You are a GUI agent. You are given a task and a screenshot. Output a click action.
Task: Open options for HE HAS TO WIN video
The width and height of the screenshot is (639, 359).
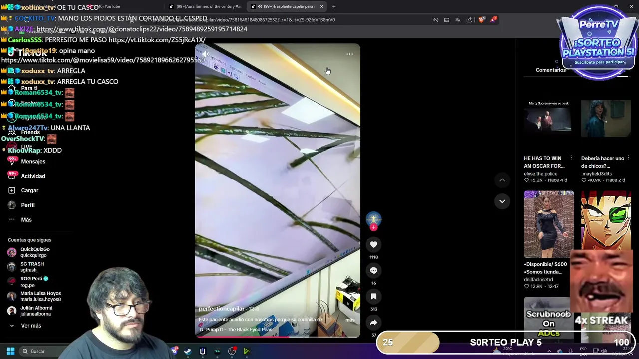pos(571,158)
